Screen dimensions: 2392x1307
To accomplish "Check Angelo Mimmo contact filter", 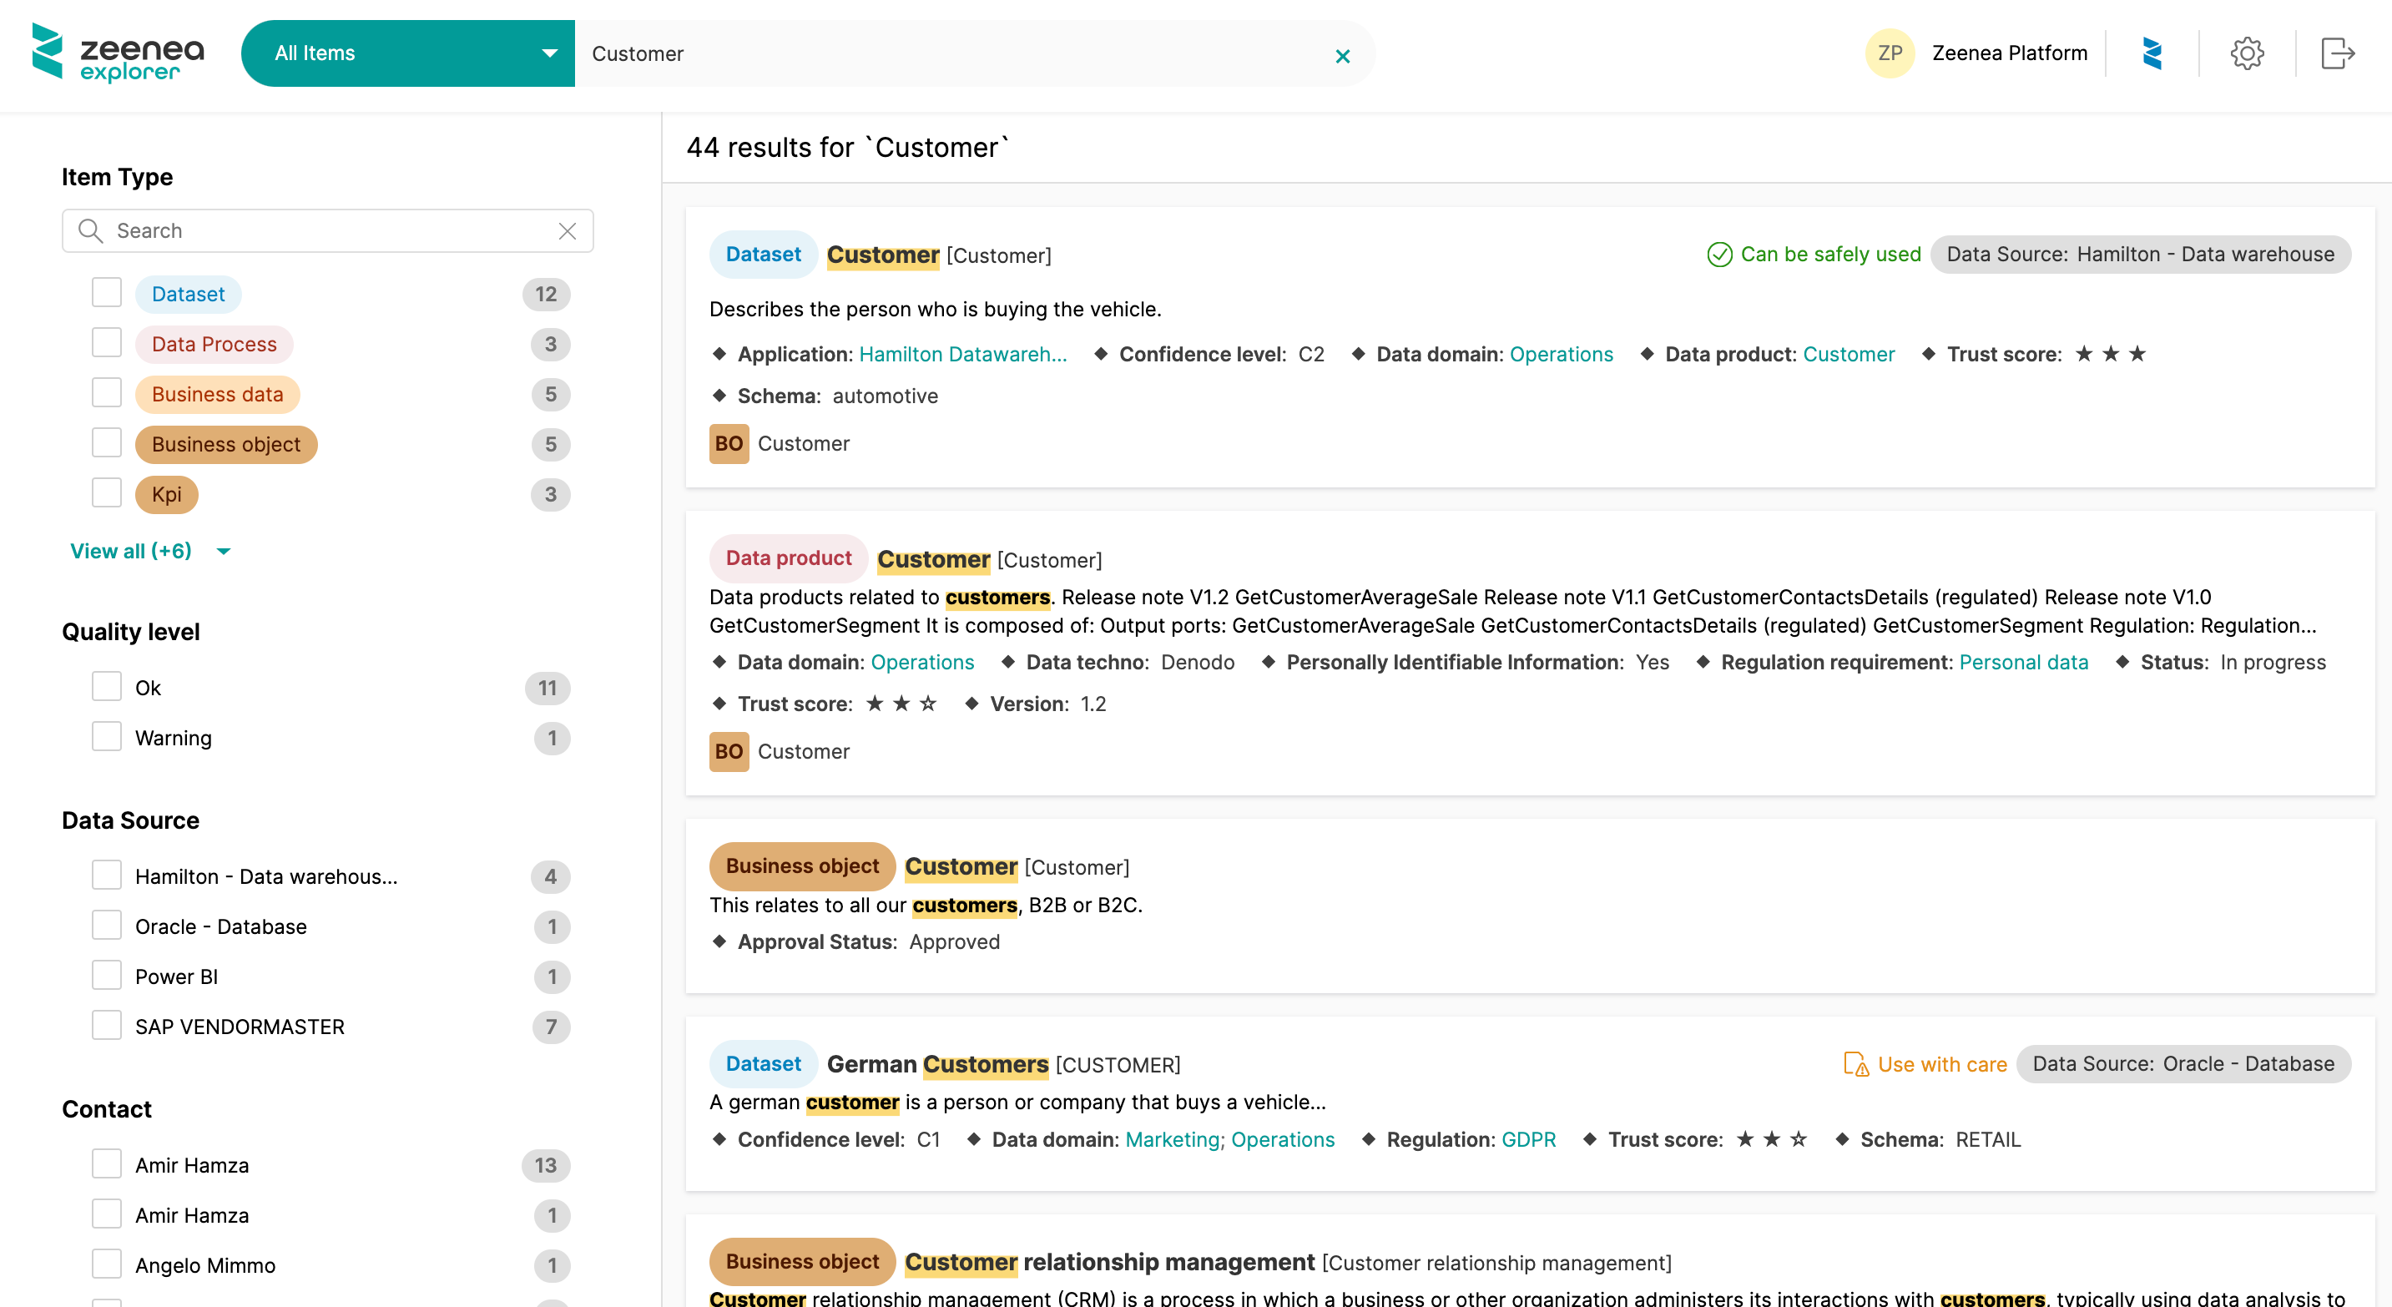I will point(107,1264).
